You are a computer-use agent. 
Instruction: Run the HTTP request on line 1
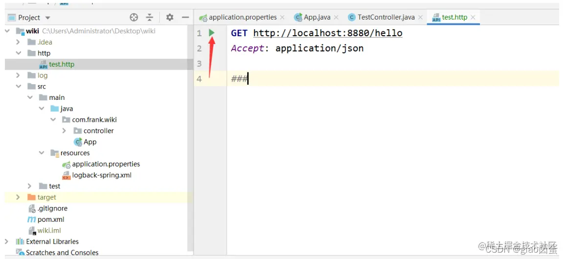click(x=212, y=33)
